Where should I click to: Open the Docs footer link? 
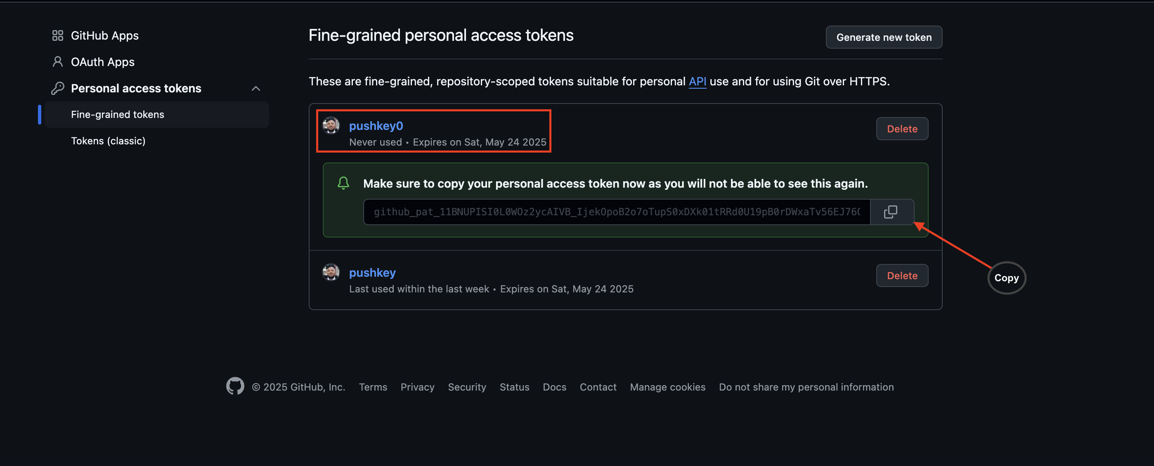point(554,387)
